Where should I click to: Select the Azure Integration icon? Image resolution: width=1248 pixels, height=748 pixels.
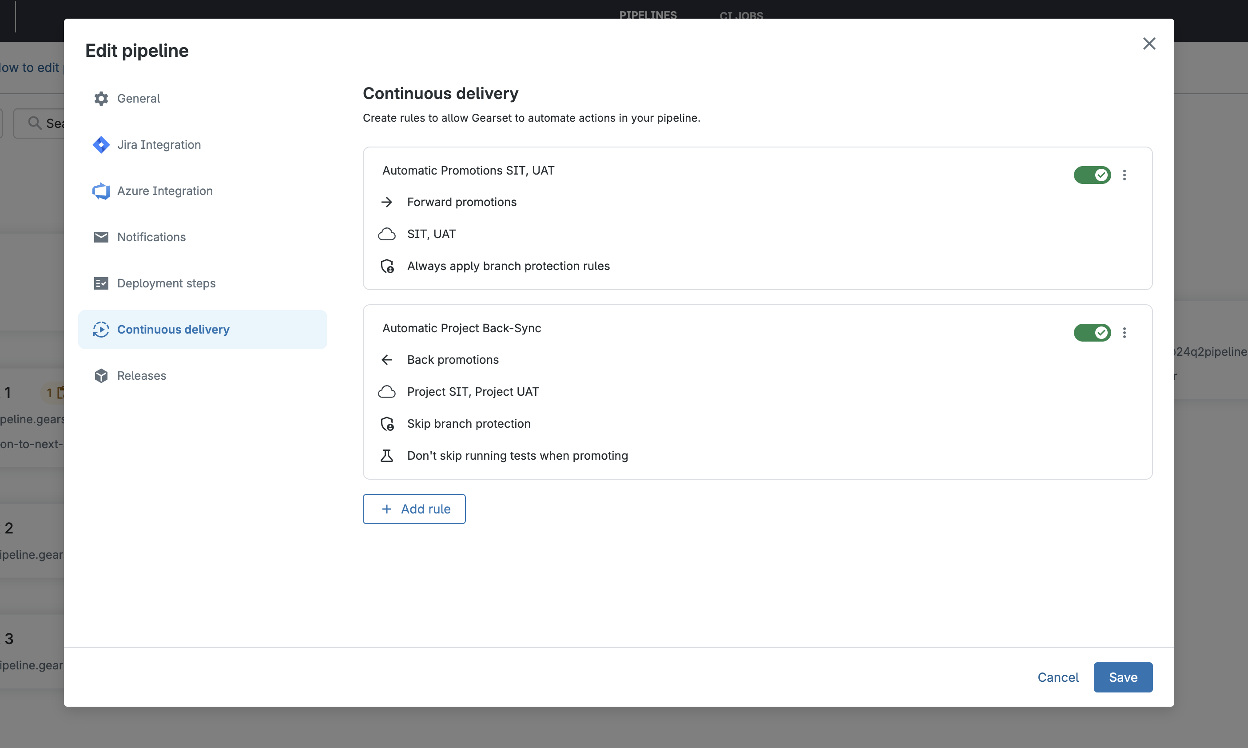101,191
